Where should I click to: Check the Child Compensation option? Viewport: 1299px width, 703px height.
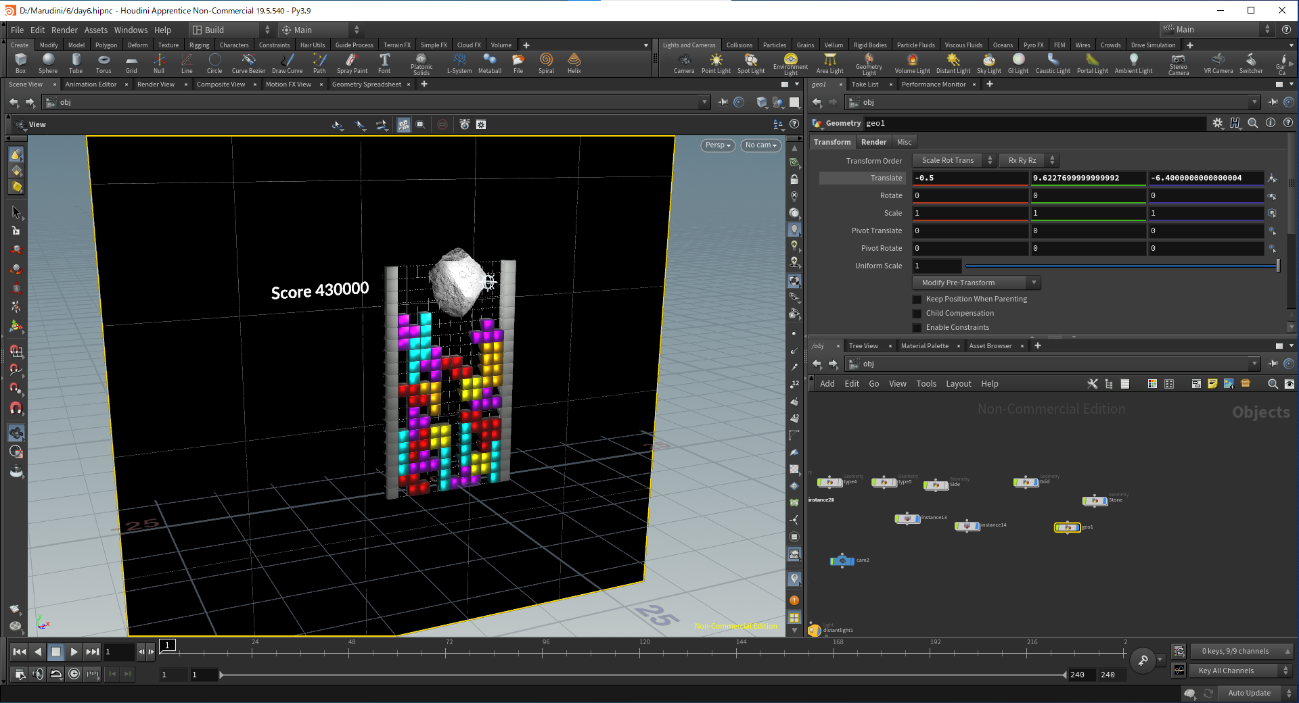click(917, 314)
